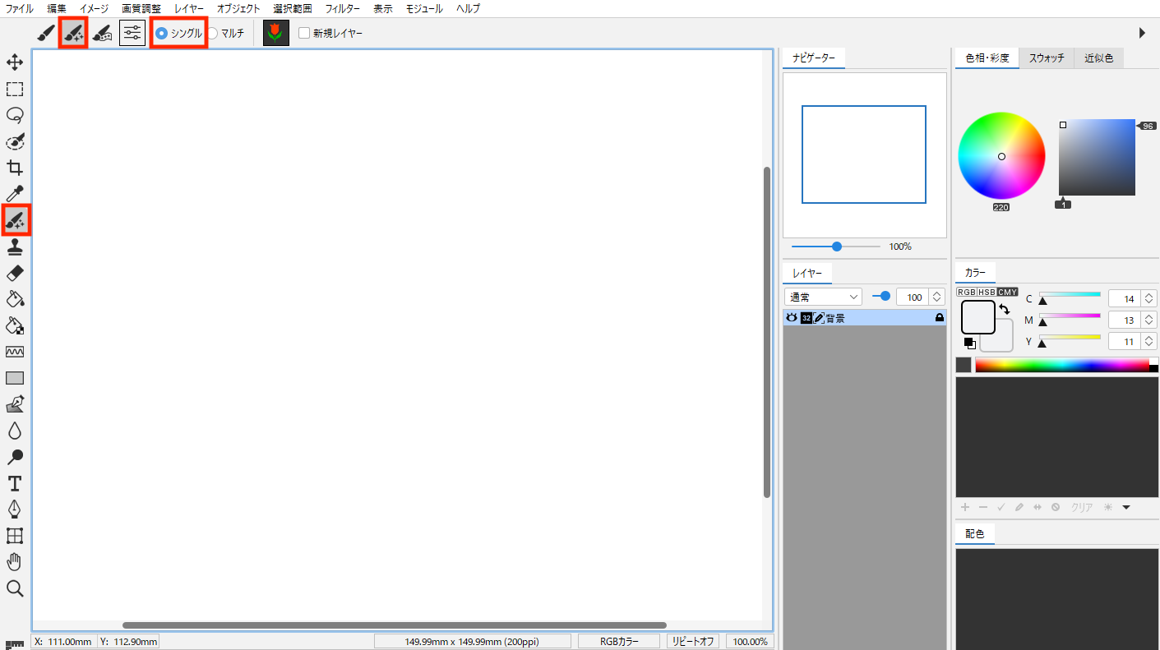Select the Eraser tool
This screenshot has height=650, width=1160.
click(x=15, y=272)
